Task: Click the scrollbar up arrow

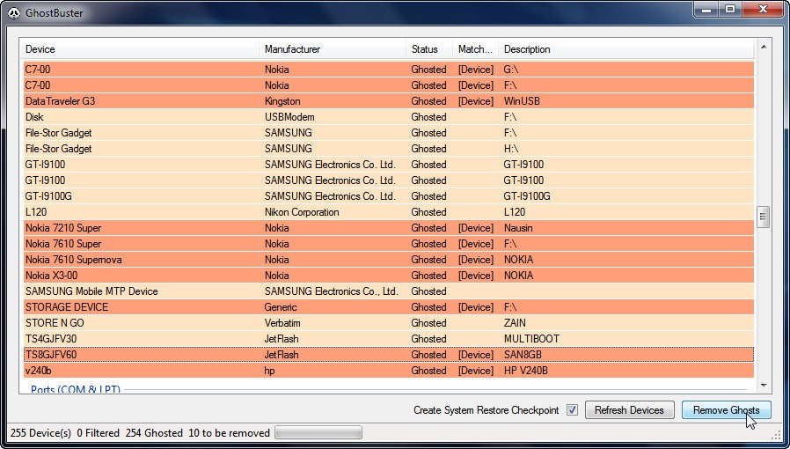Action: (x=764, y=47)
